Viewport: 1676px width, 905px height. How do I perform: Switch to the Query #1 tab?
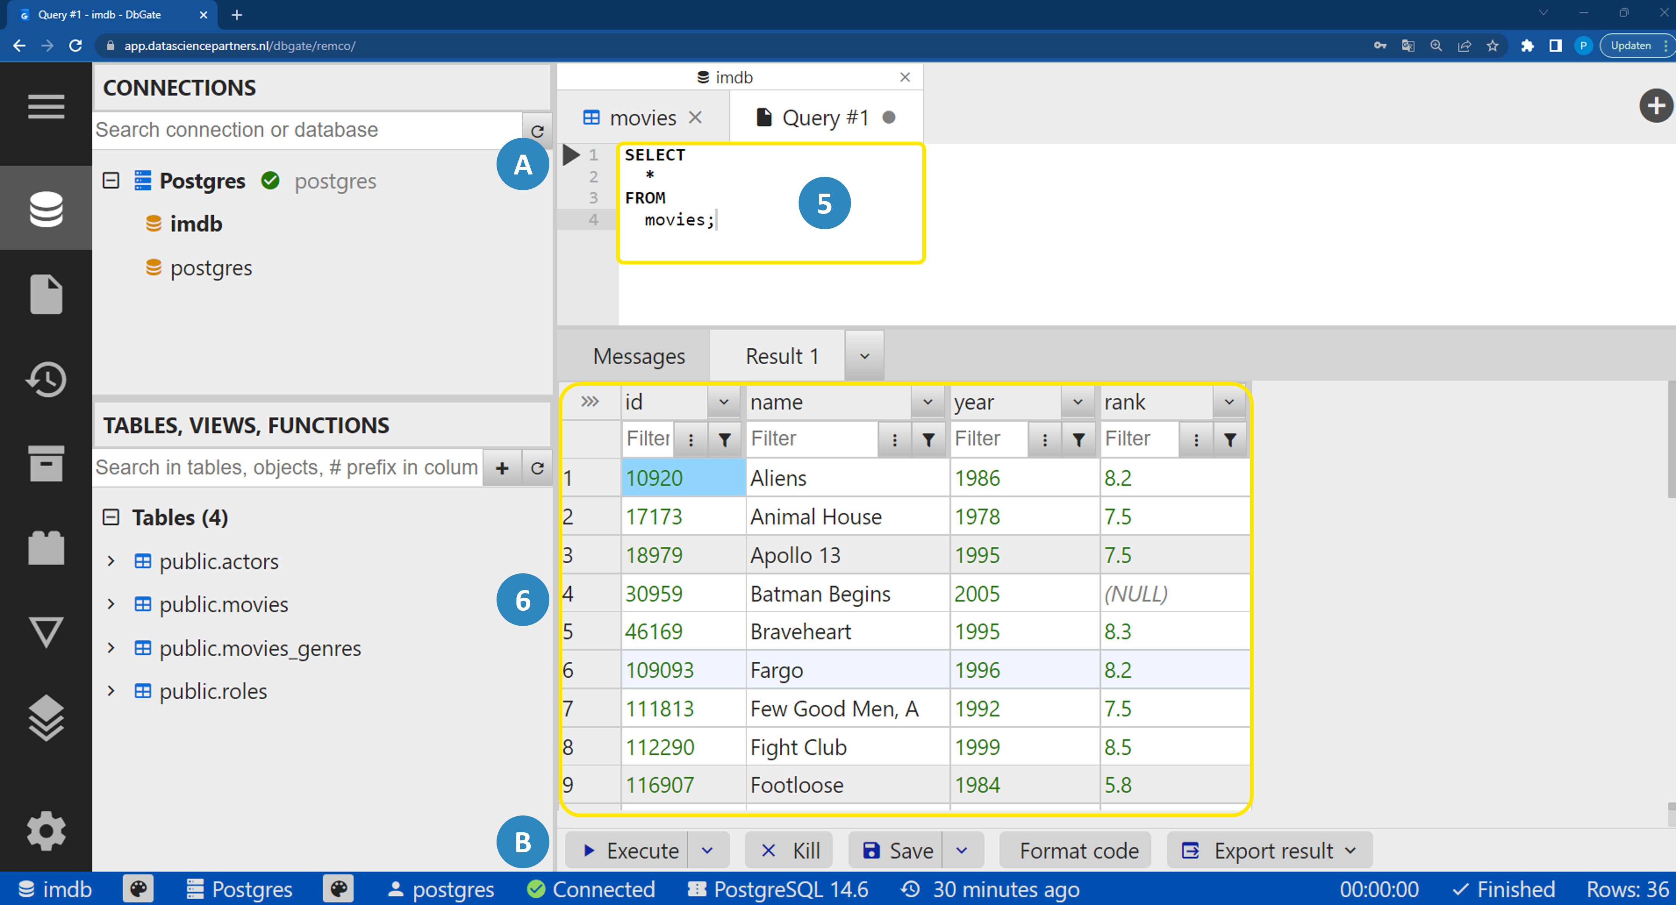tap(825, 118)
